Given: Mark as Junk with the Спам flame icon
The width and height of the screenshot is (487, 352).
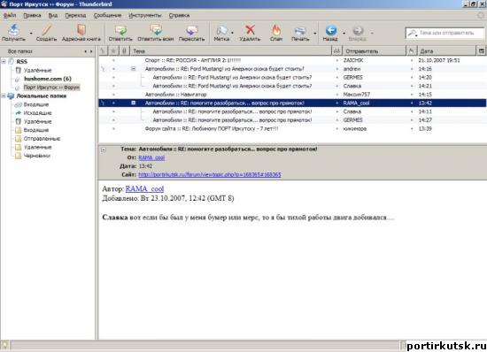Looking at the screenshot, I should click(x=276, y=30).
